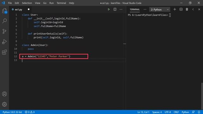
Task: Open the Manage gear icon
Action: tap(4, 104)
